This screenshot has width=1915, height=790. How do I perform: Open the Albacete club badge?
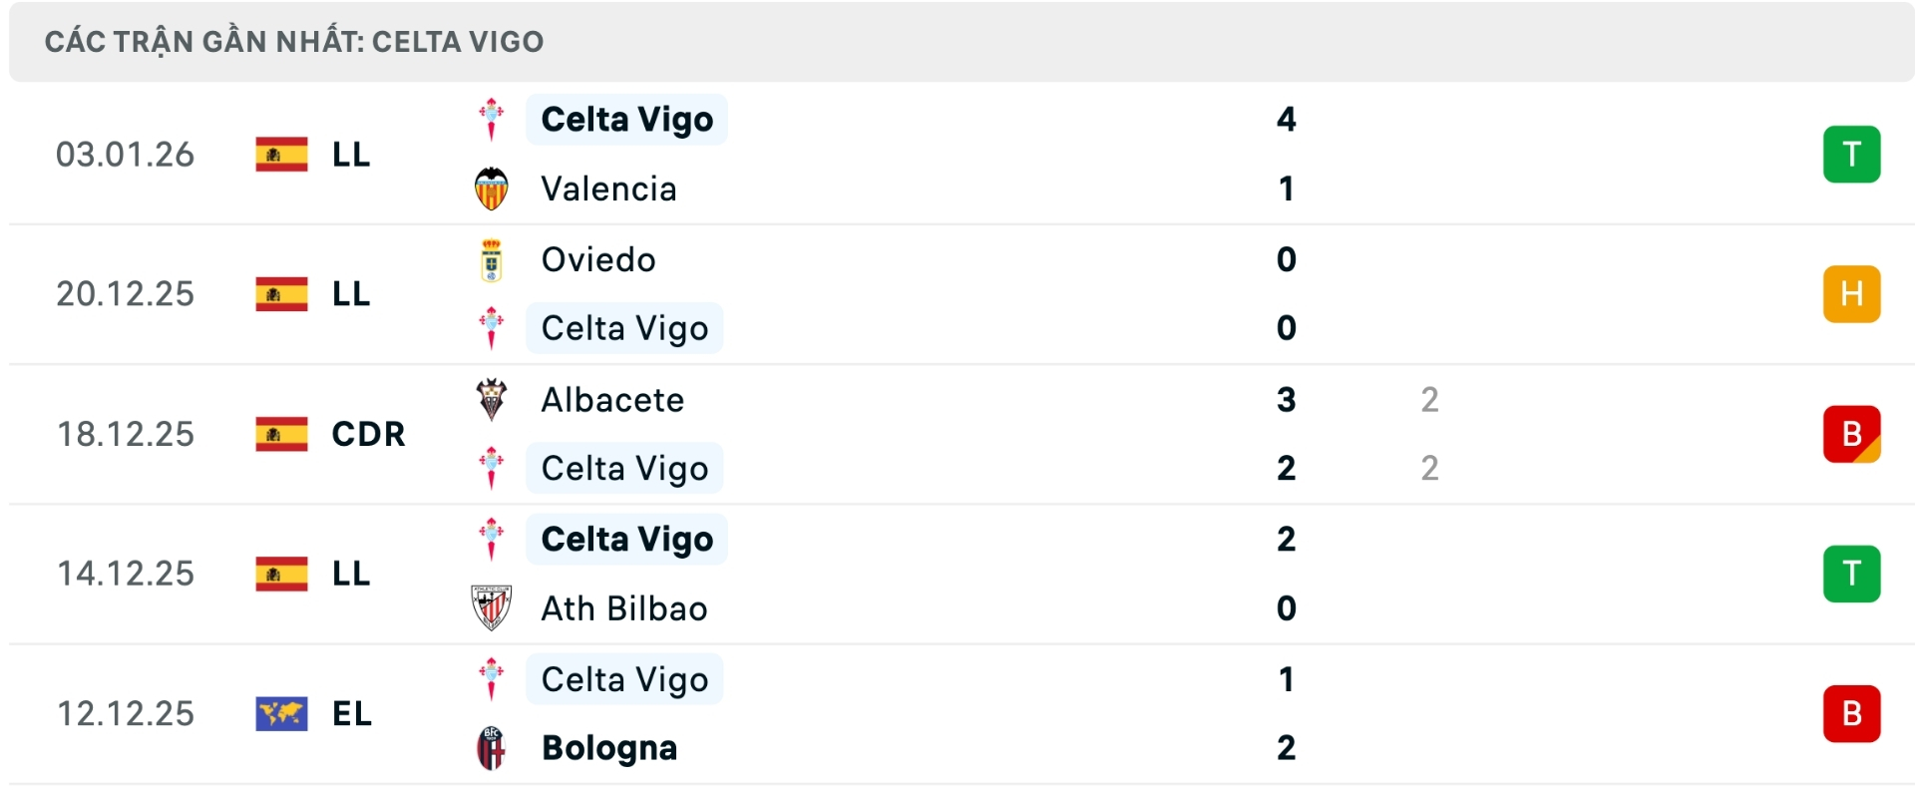click(493, 399)
